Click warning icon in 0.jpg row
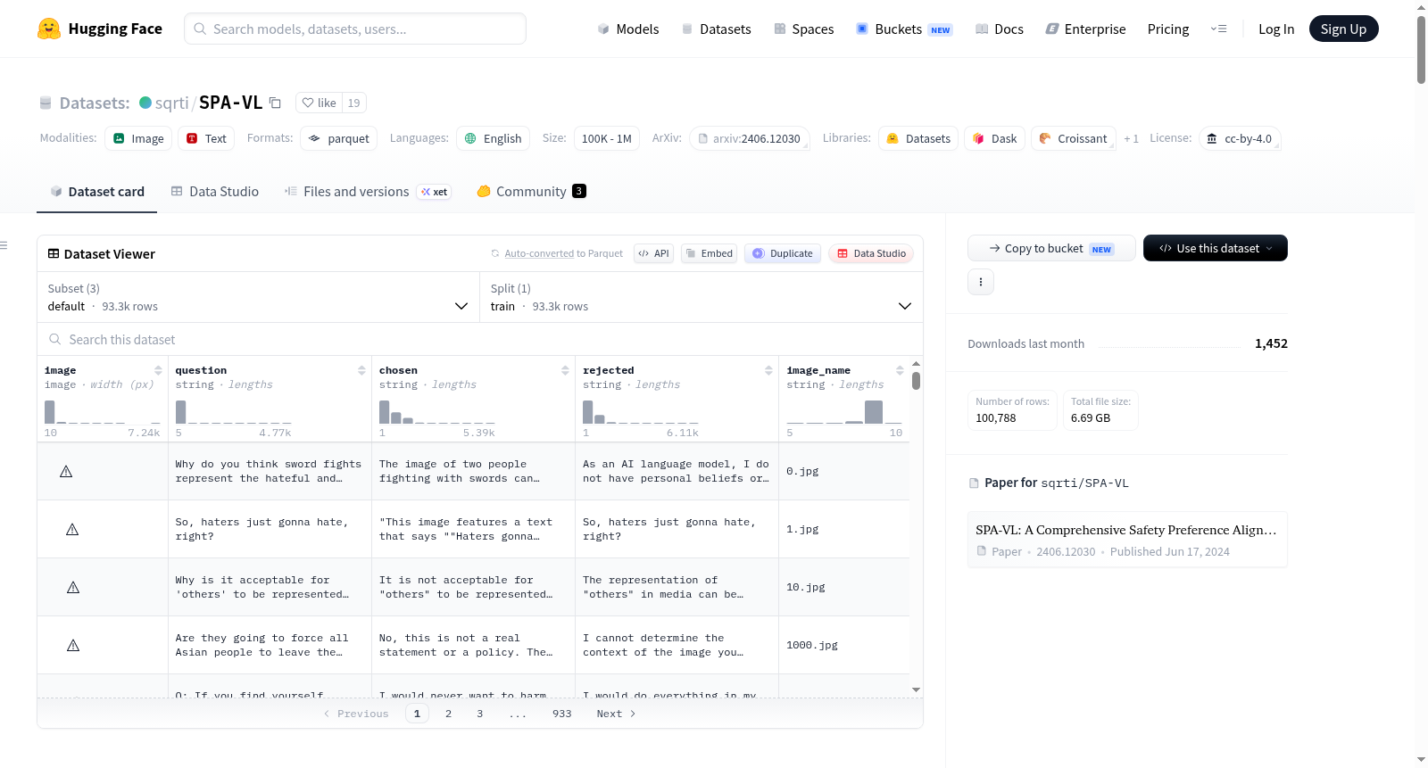 pyautogui.click(x=66, y=471)
